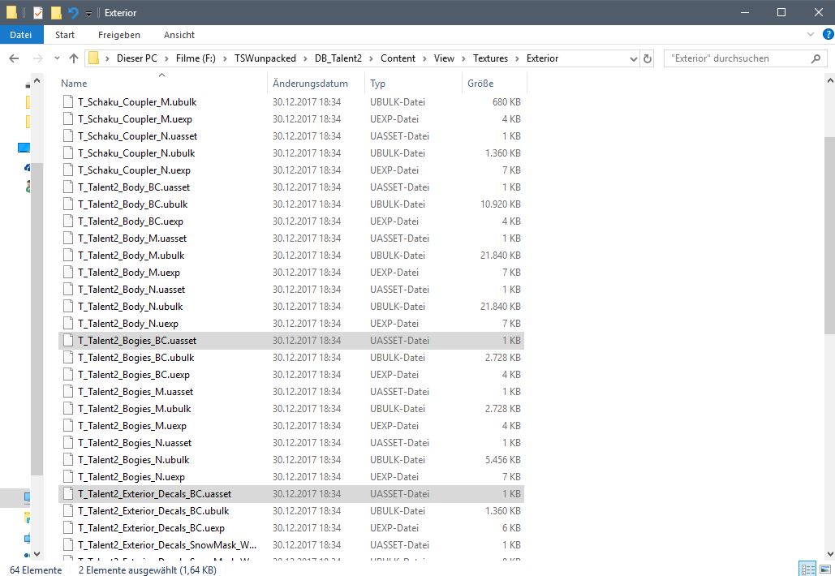Viewport: 835px width, 576px height.
Task: Click magnifier icon in search box
Action: point(816,58)
